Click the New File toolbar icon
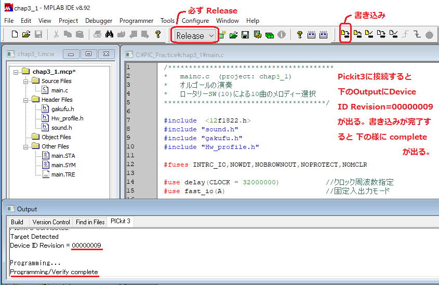The height and width of the screenshot is (285, 439). coord(15,35)
